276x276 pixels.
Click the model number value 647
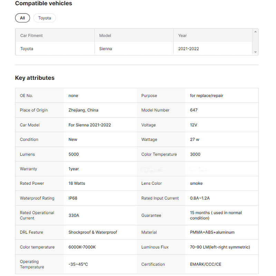(x=194, y=110)
